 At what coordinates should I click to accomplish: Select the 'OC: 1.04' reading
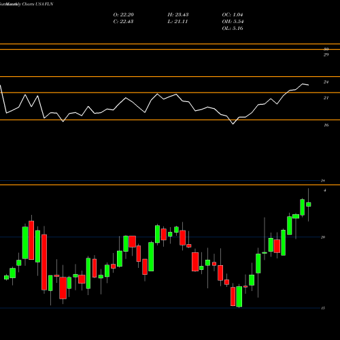[x=233, y=15]
